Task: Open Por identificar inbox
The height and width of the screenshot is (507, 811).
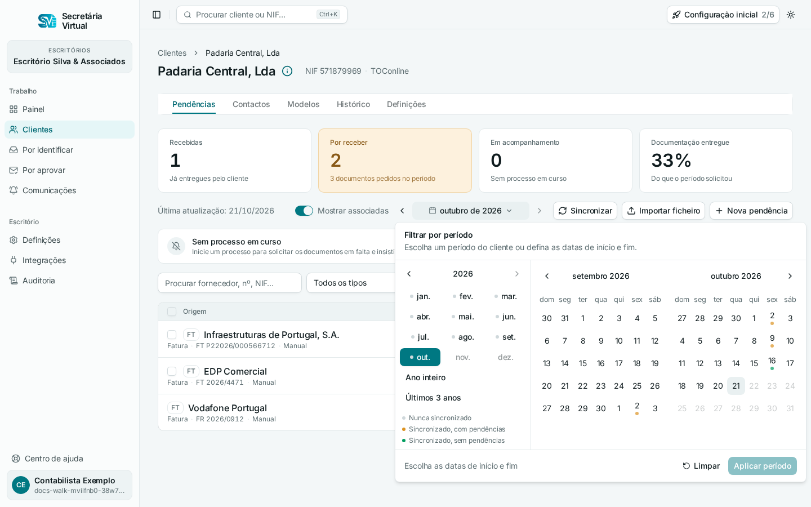Action: click(x=69, y=150)
